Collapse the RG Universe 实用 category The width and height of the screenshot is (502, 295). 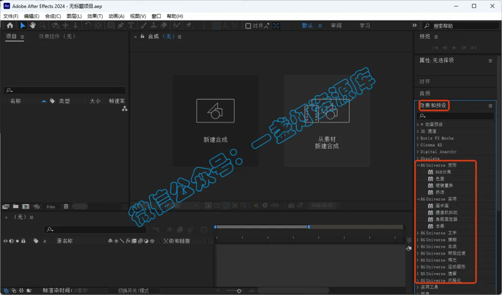coord(418,199)
